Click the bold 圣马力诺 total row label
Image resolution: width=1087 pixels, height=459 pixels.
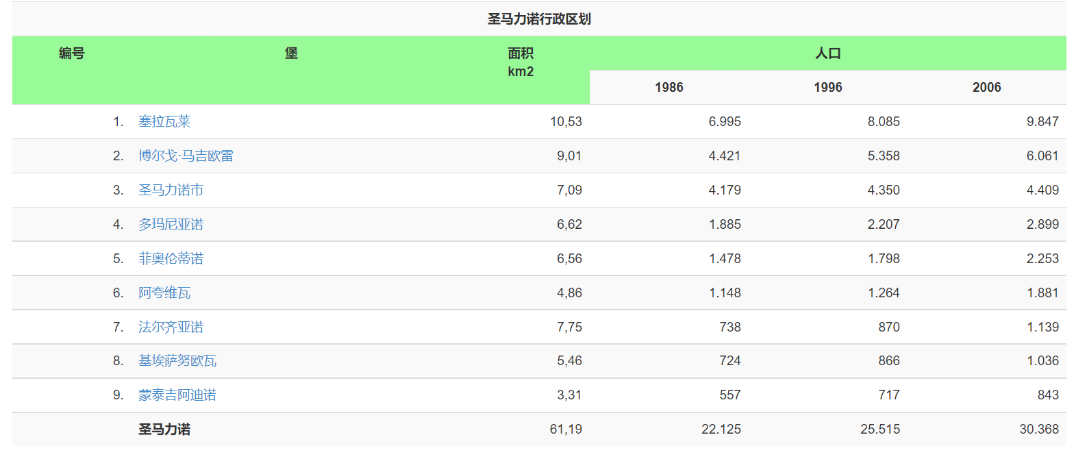pyautogui.click(x=164, y=430)
